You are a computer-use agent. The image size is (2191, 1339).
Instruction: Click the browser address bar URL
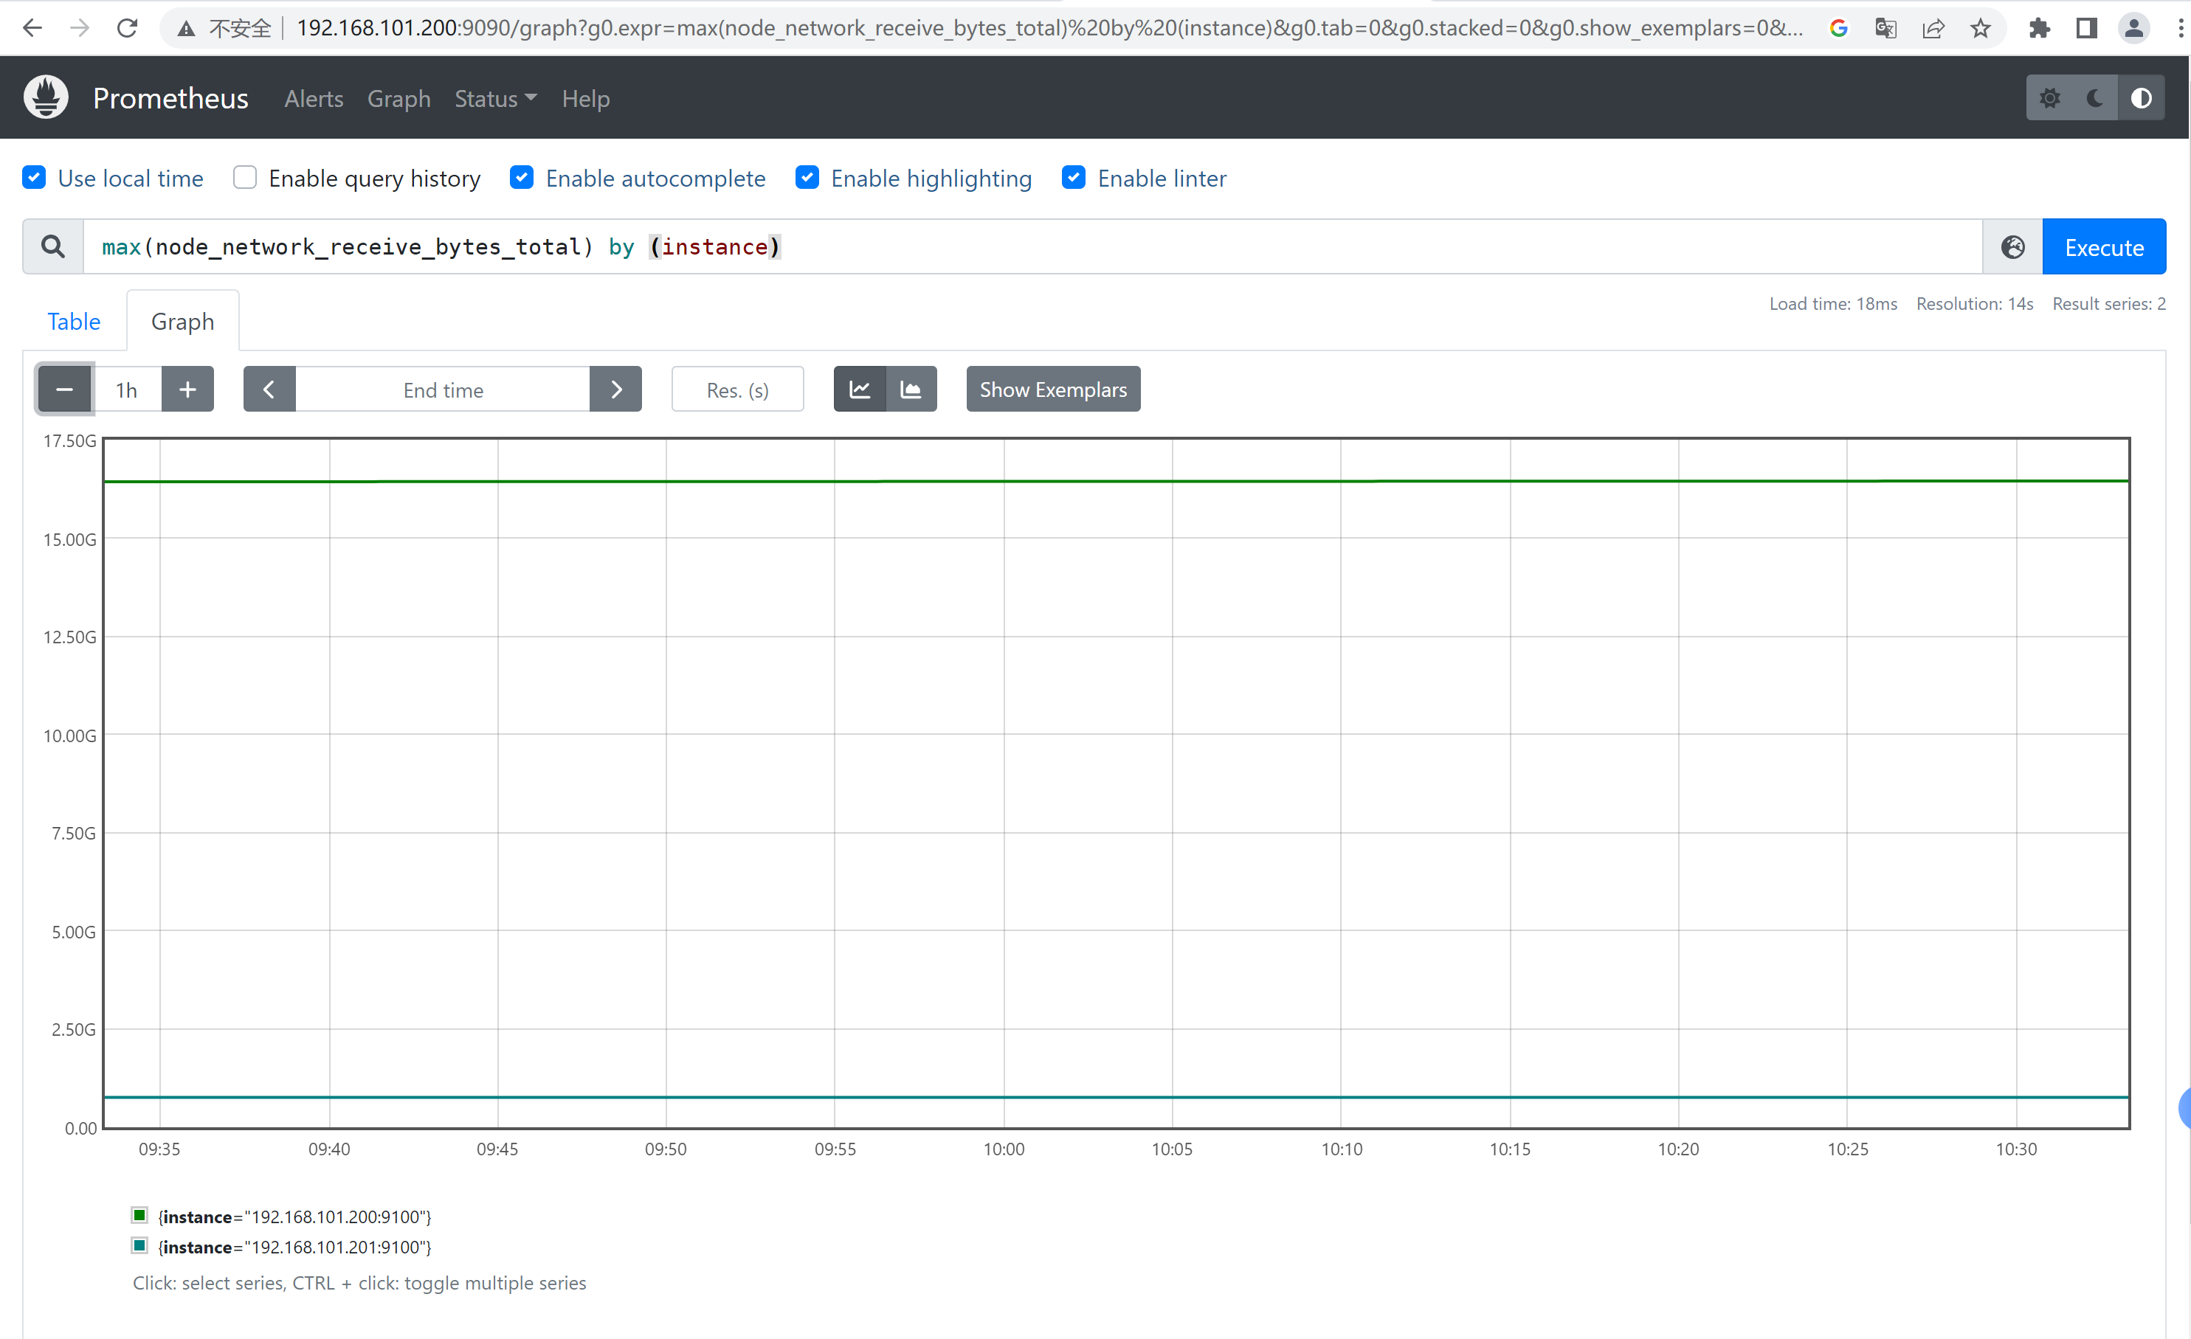tap(1049, 29)
